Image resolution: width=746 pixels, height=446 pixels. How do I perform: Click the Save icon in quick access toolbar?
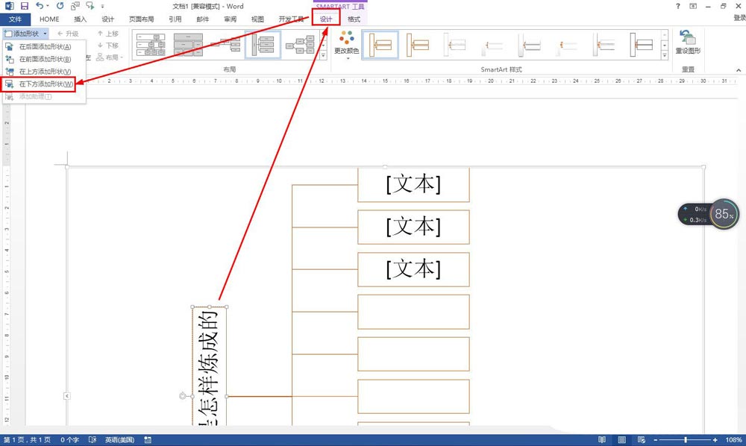pyautogui.click(x=24, y=6)
